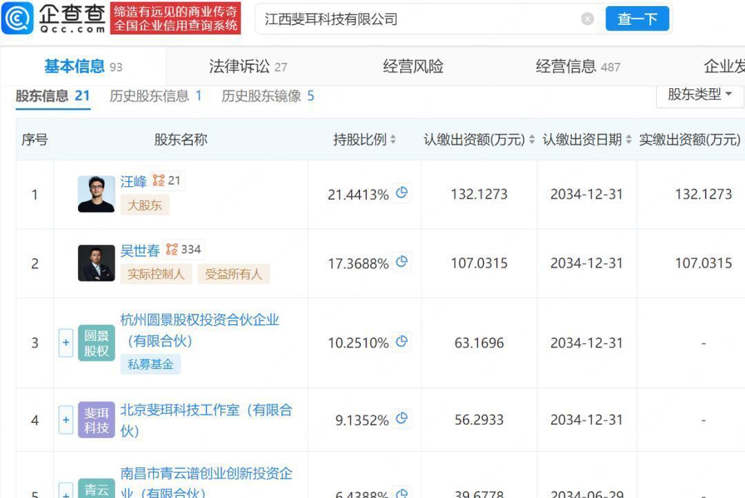Click the Qcc.com logo icon
This screenshot has width=745, height=498.
pos(18,19)
